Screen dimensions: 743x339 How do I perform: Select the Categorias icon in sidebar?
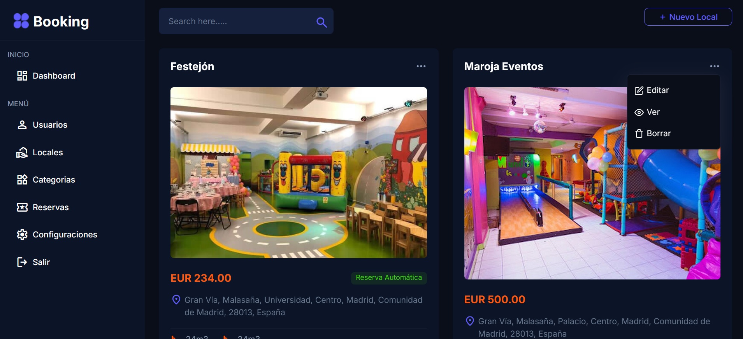[22, 180]
